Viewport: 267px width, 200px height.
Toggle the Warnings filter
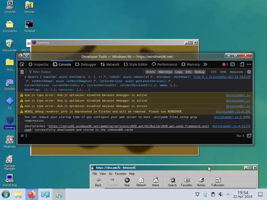[x=165, y=72]
